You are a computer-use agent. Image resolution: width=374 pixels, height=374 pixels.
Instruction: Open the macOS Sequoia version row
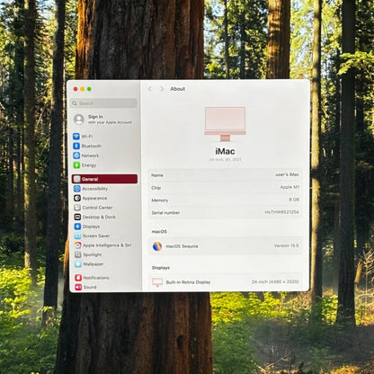(x=225, y=246)
